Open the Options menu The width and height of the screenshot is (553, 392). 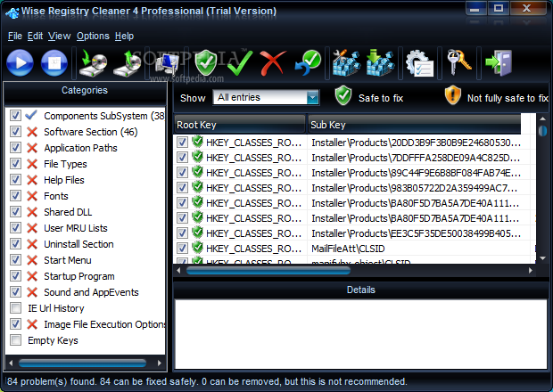tap(93, 36)
